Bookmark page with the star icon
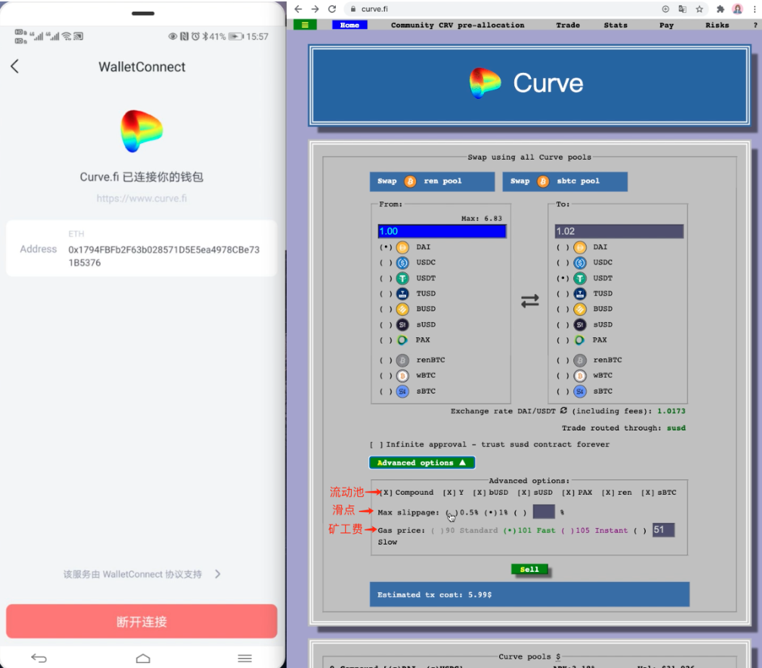Screen dimensions: 762x668 click(x=699, y=9)
